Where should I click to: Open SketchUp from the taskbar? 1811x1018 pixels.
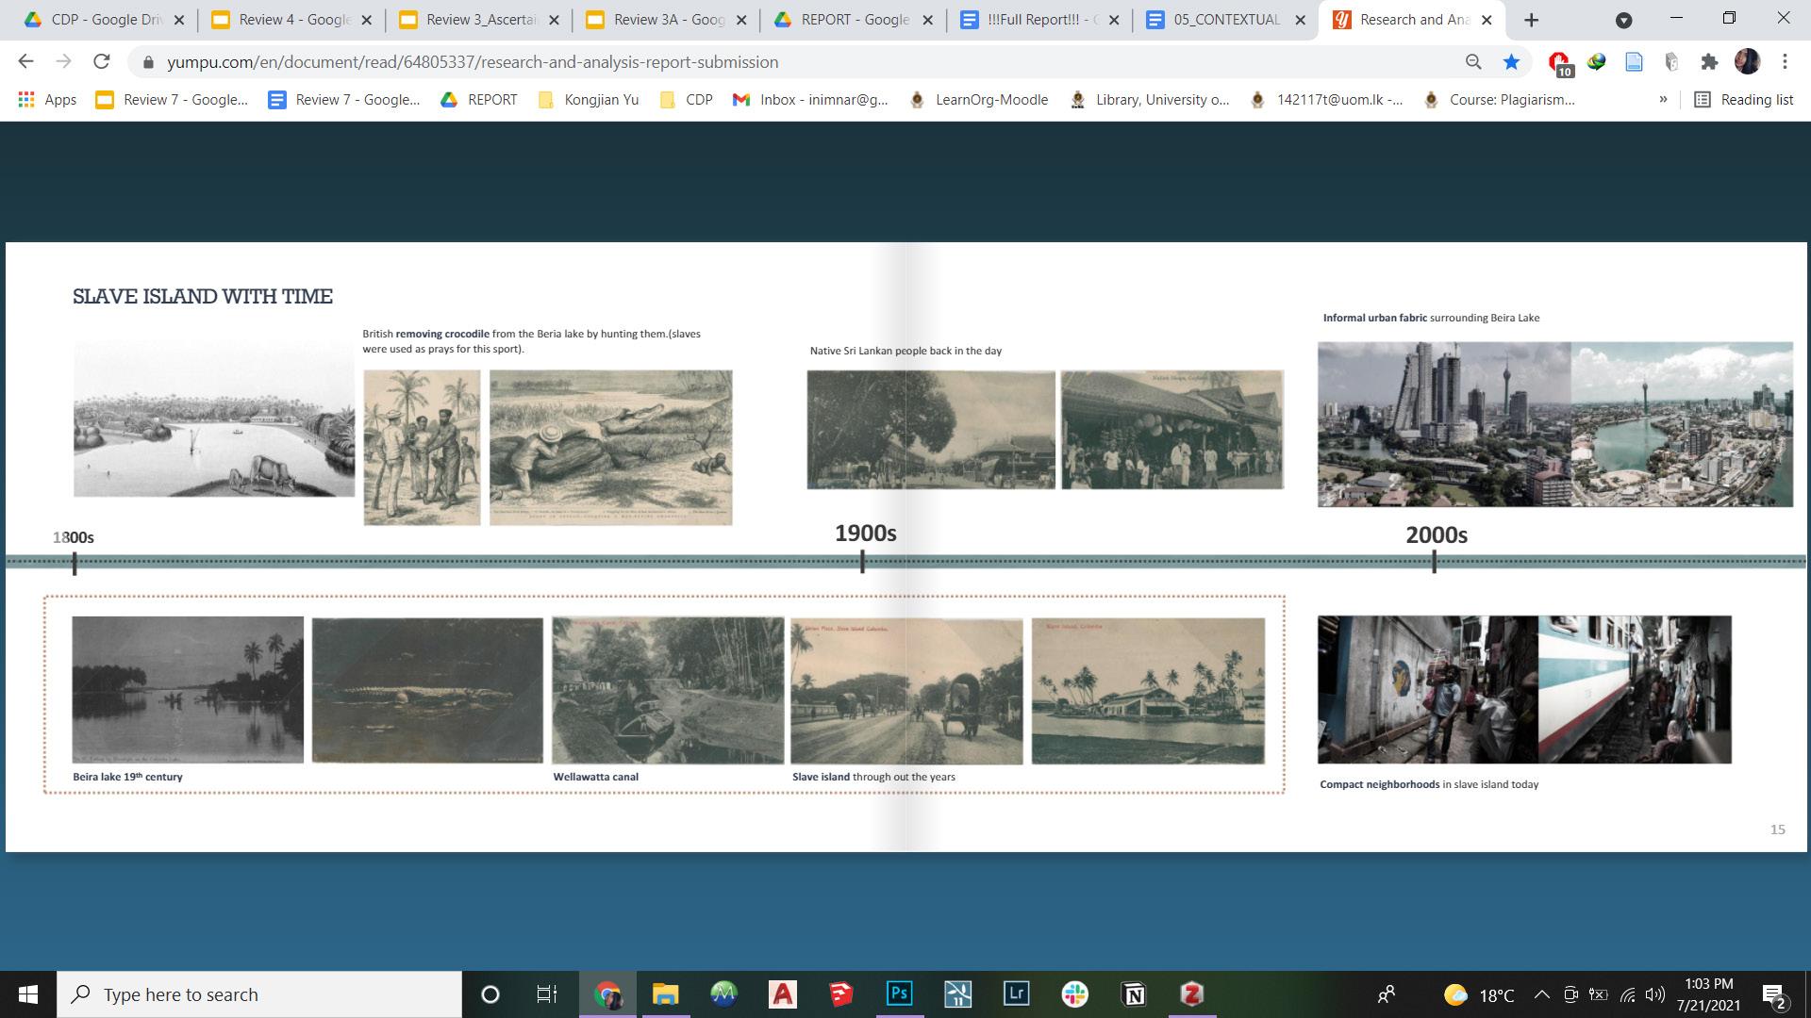(x=840, y=993)
